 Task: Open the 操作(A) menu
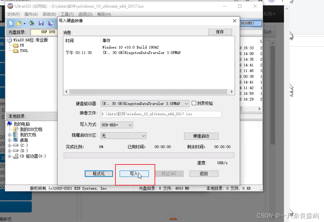pyautogui.click(x=31, y=14)
